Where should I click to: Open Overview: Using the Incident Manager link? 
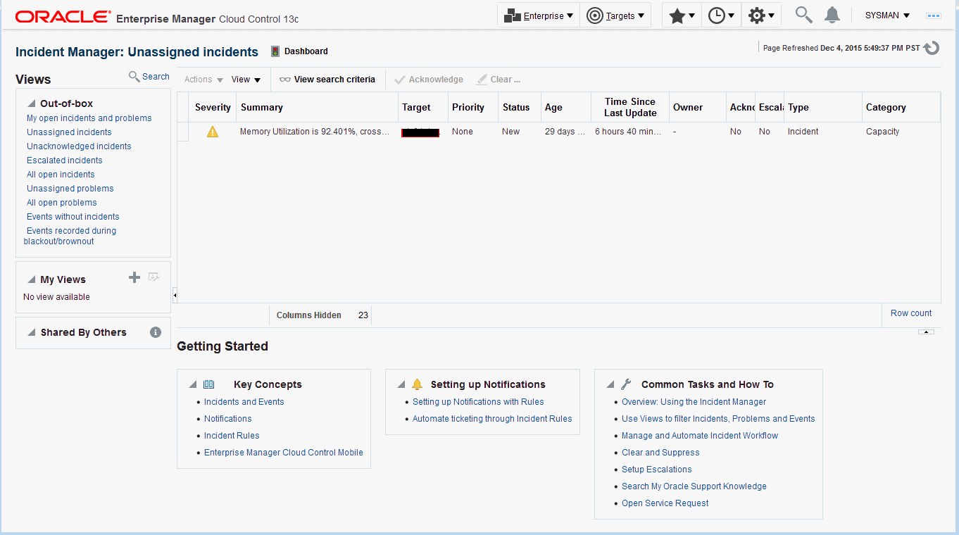[x=694, y=402]
